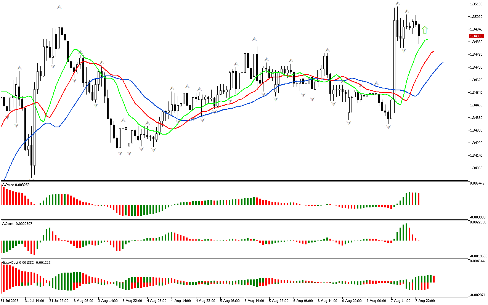Click the 0.006472 AO scale value
The width and height of the screenshot is (488, 305).
click(477, 184)
